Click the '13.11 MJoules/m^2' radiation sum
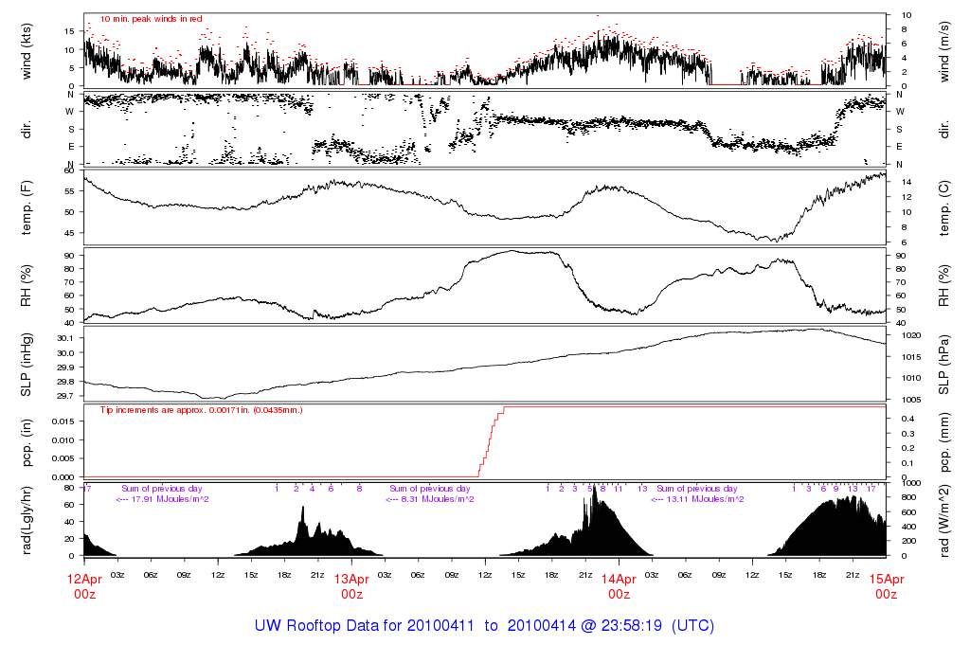Image resolution: width=970 pixels, height=663 pixels. [705, 499]
